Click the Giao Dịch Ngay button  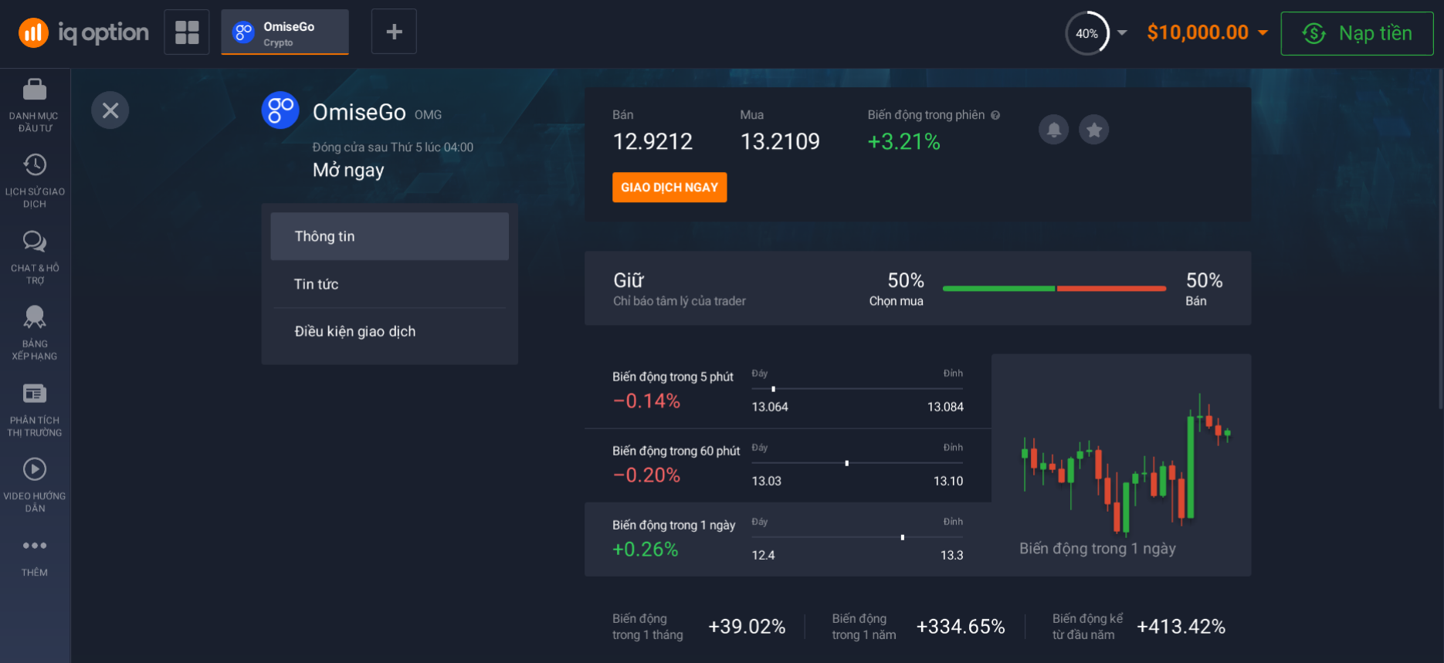pyautogui.click(x=669, y=188)
